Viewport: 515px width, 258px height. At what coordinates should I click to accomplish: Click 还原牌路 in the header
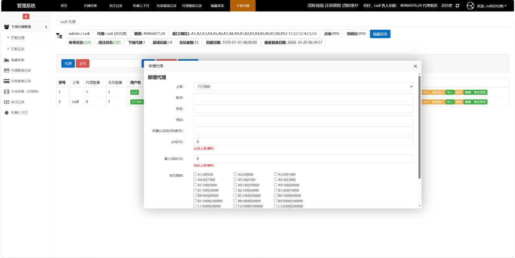[x=333, y=6]
